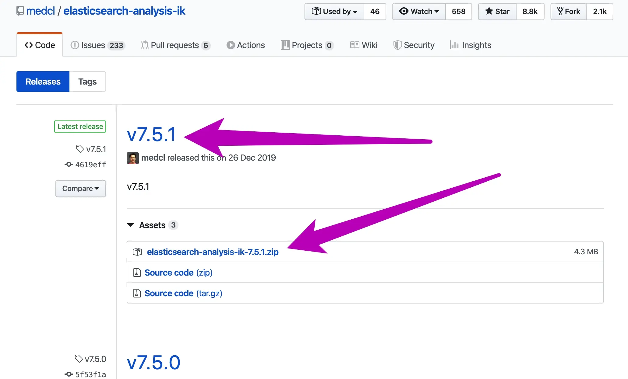Collapse the Assets section triangle
The image size is (628, 379).
click(x=130, y=225)
